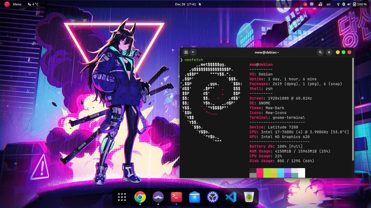Click the 'OS: Debian' line

coord(261,74)
